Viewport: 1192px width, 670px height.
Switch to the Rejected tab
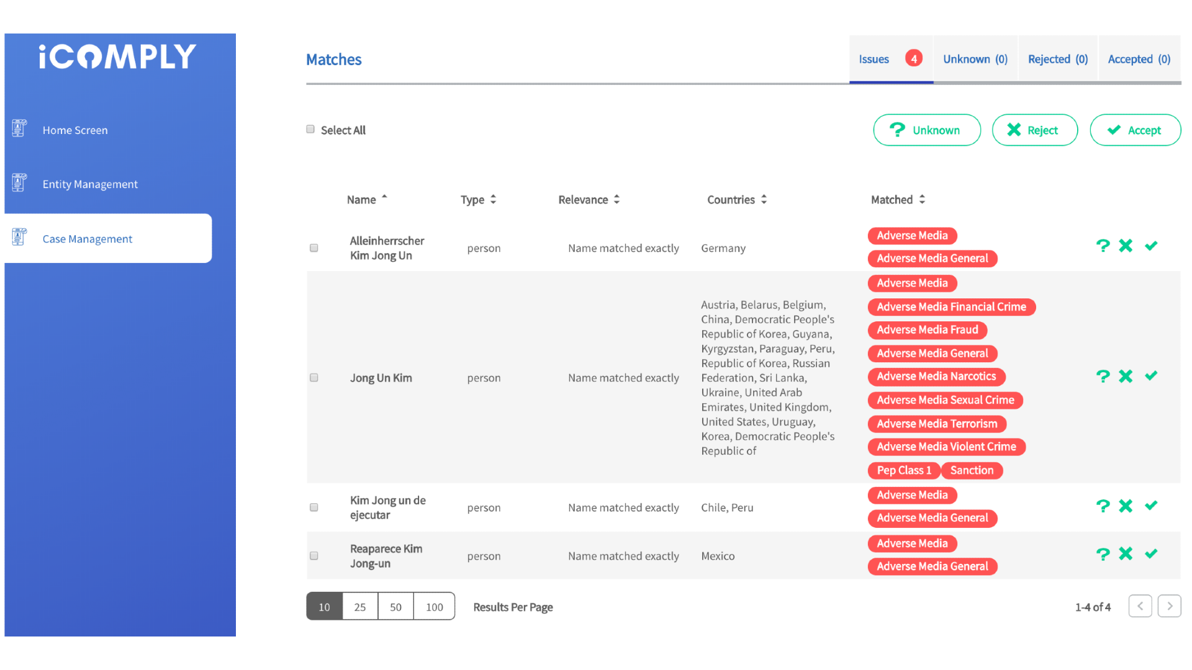click(1058, 59)
